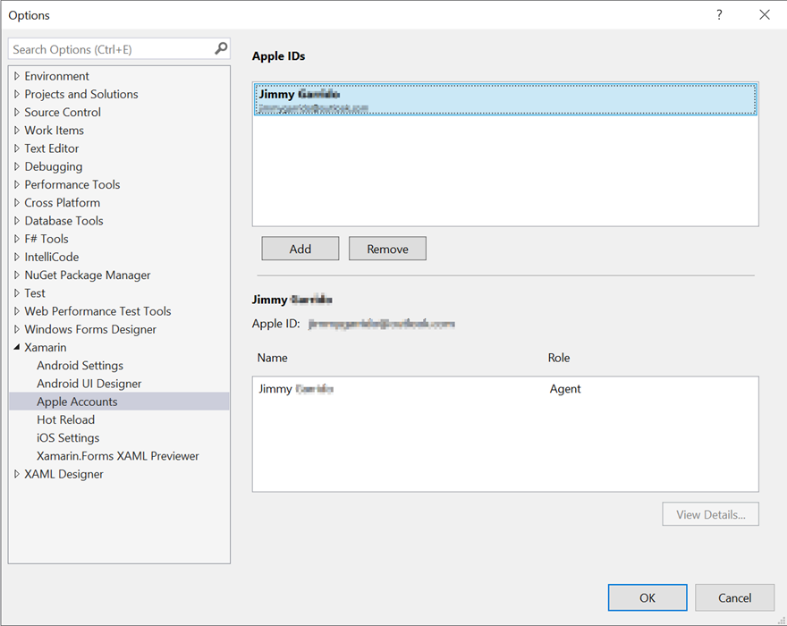The width and height of the screenshot is (787, 626).
Task: Expand the Database Tools arrow
Action: pyautogui.click(x=17, y=220)
